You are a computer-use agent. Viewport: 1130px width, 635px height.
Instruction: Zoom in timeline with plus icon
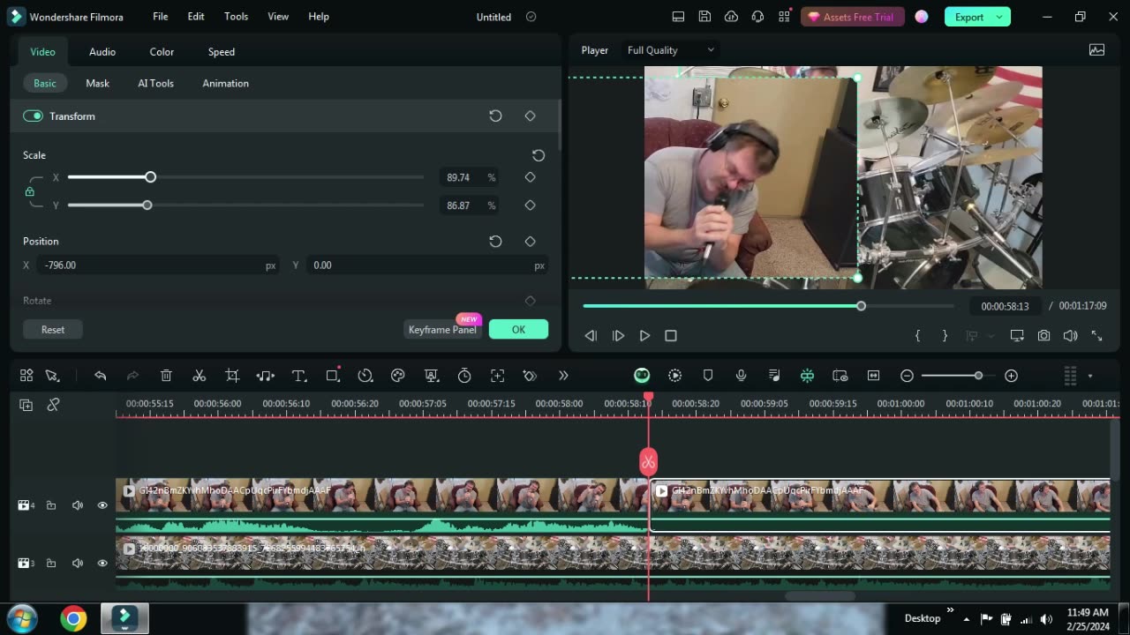1012,376
